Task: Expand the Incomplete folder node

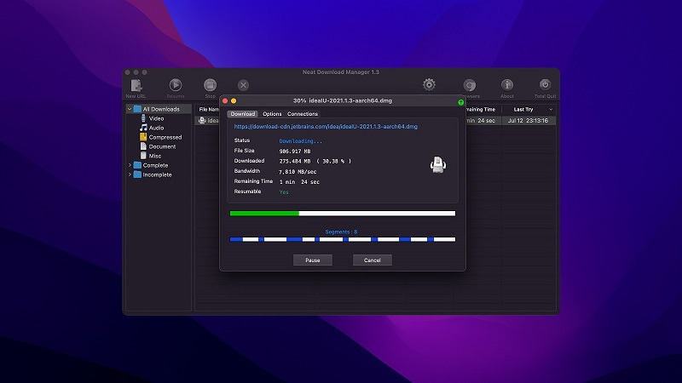Action: click(x=130, y=174)
